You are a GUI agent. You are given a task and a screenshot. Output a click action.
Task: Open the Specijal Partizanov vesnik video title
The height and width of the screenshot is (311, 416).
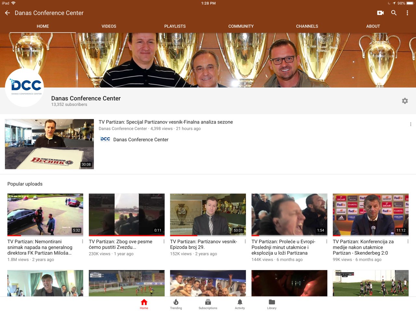(x=166, y=122)
